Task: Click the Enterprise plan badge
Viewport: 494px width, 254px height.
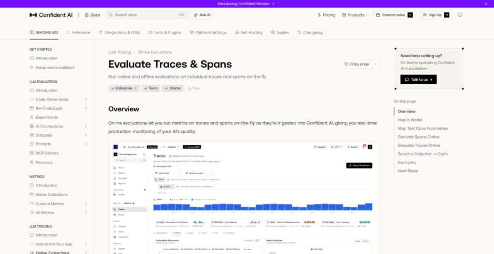Action: pos(124,89)
